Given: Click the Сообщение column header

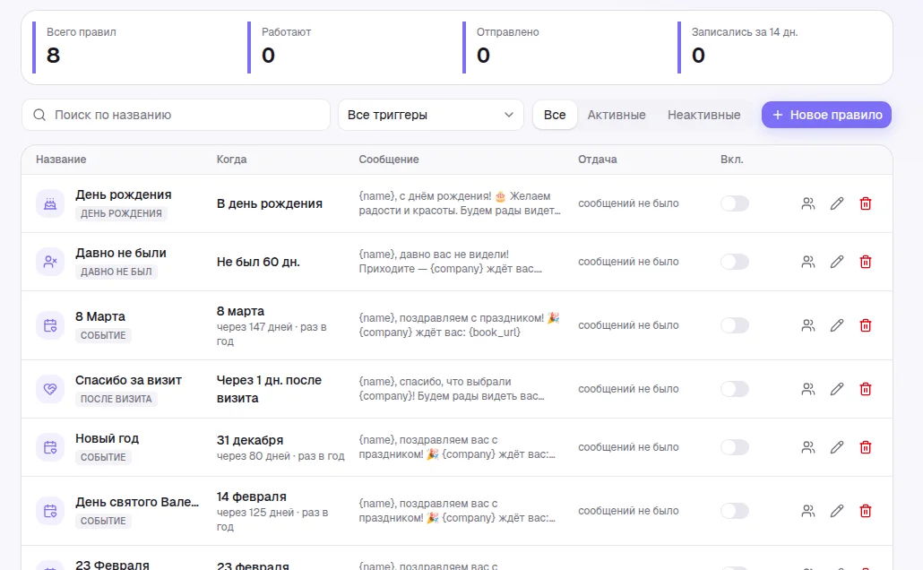Looking at the screenshot, I should [389, 160].
